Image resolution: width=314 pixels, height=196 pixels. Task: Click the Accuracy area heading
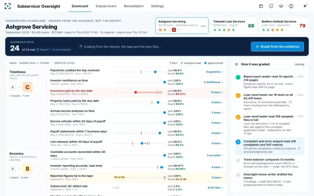(x=16, y=153)
